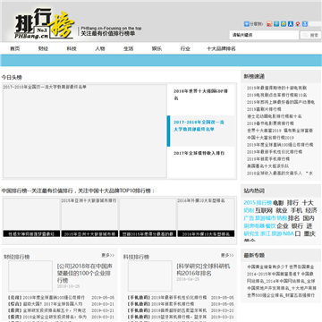
Task: Open the 十大品牌排名 navigation item
Action: (x=221, y=48)
